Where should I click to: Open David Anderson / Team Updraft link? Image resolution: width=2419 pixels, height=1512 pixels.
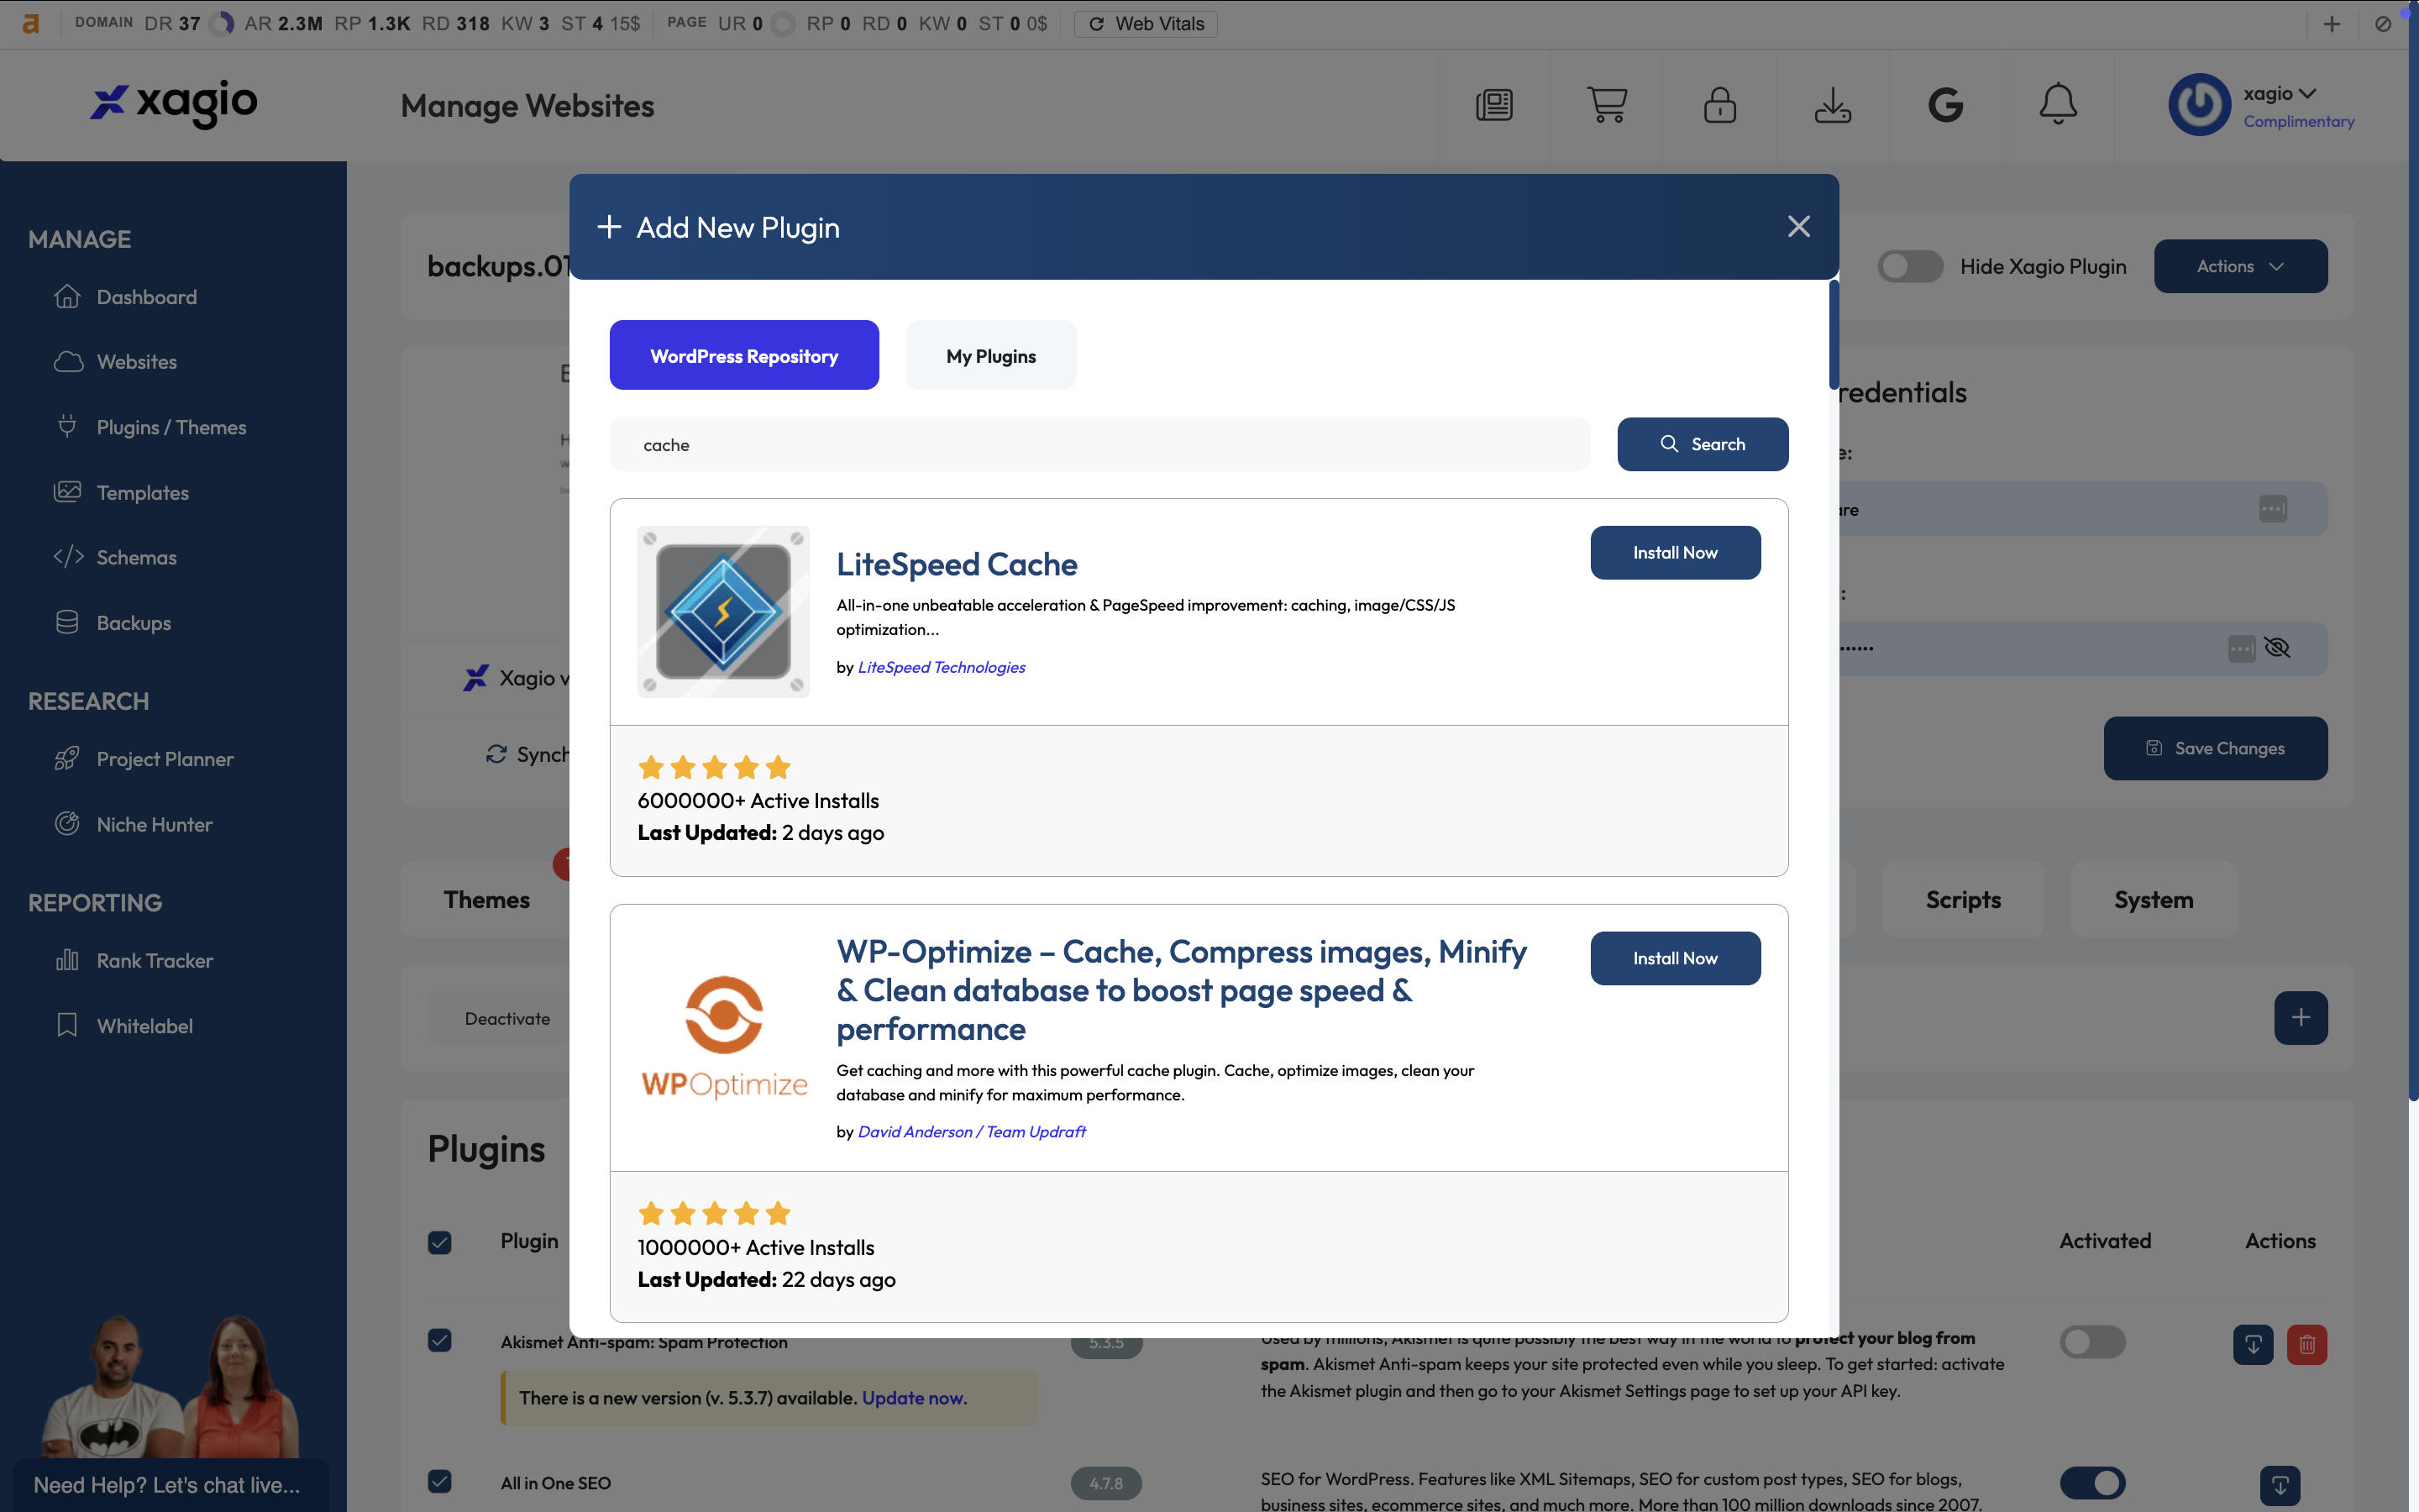(x=971, y=1131)
